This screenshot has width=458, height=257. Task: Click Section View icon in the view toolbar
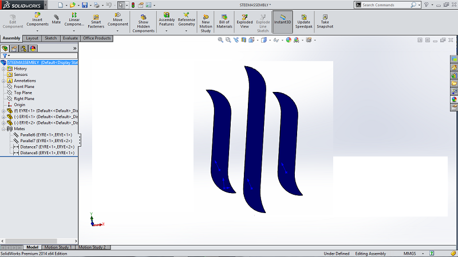coord(244,40)
